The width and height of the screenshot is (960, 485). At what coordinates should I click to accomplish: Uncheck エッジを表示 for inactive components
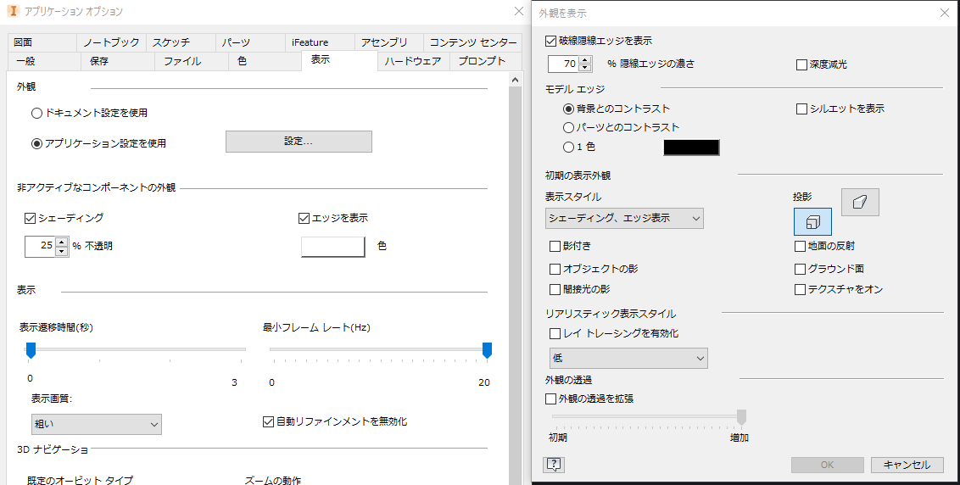(x=304, y=218)
